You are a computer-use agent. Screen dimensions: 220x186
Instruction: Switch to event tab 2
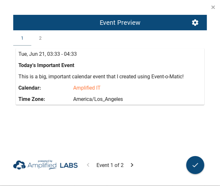click(40, 38)
